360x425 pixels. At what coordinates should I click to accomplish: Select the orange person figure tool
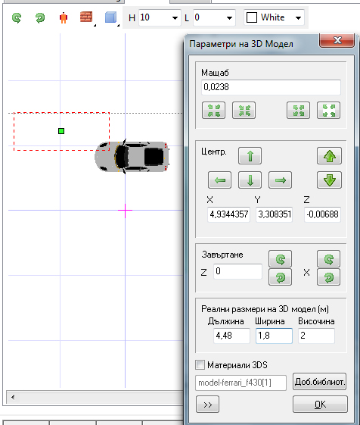(64, 18)
